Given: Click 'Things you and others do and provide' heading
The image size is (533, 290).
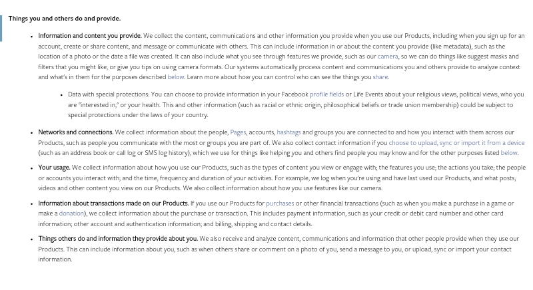Looking at the screenshot, I should click(65, 19).
